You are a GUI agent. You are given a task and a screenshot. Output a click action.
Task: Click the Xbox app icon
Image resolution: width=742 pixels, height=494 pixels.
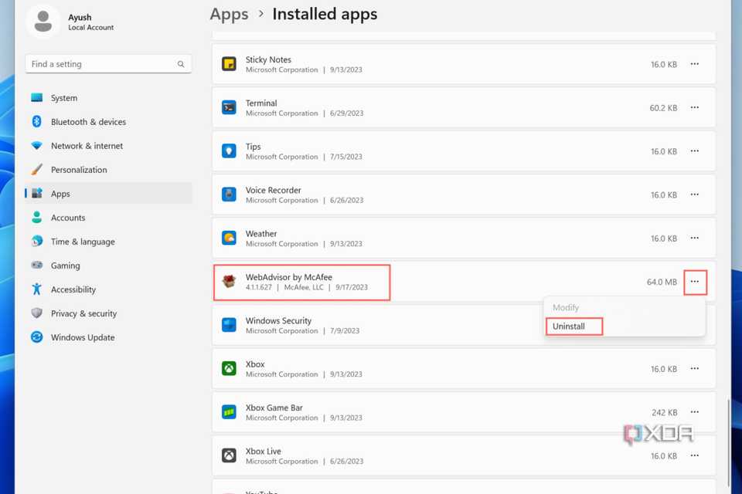(229, 368)
